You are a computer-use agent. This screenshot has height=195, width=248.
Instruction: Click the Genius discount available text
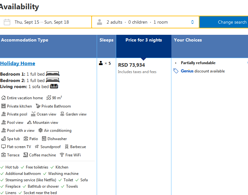tap(203, 71)
